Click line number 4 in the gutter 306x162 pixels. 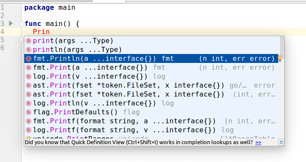pos(2,32)
